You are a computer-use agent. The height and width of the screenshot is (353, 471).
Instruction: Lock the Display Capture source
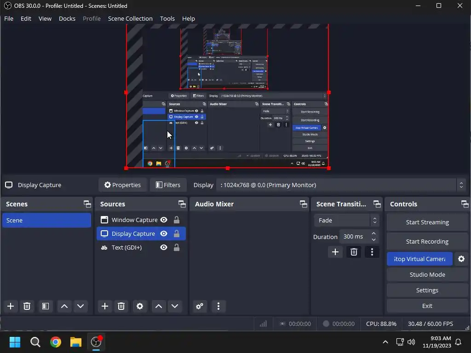pos(177,233)
